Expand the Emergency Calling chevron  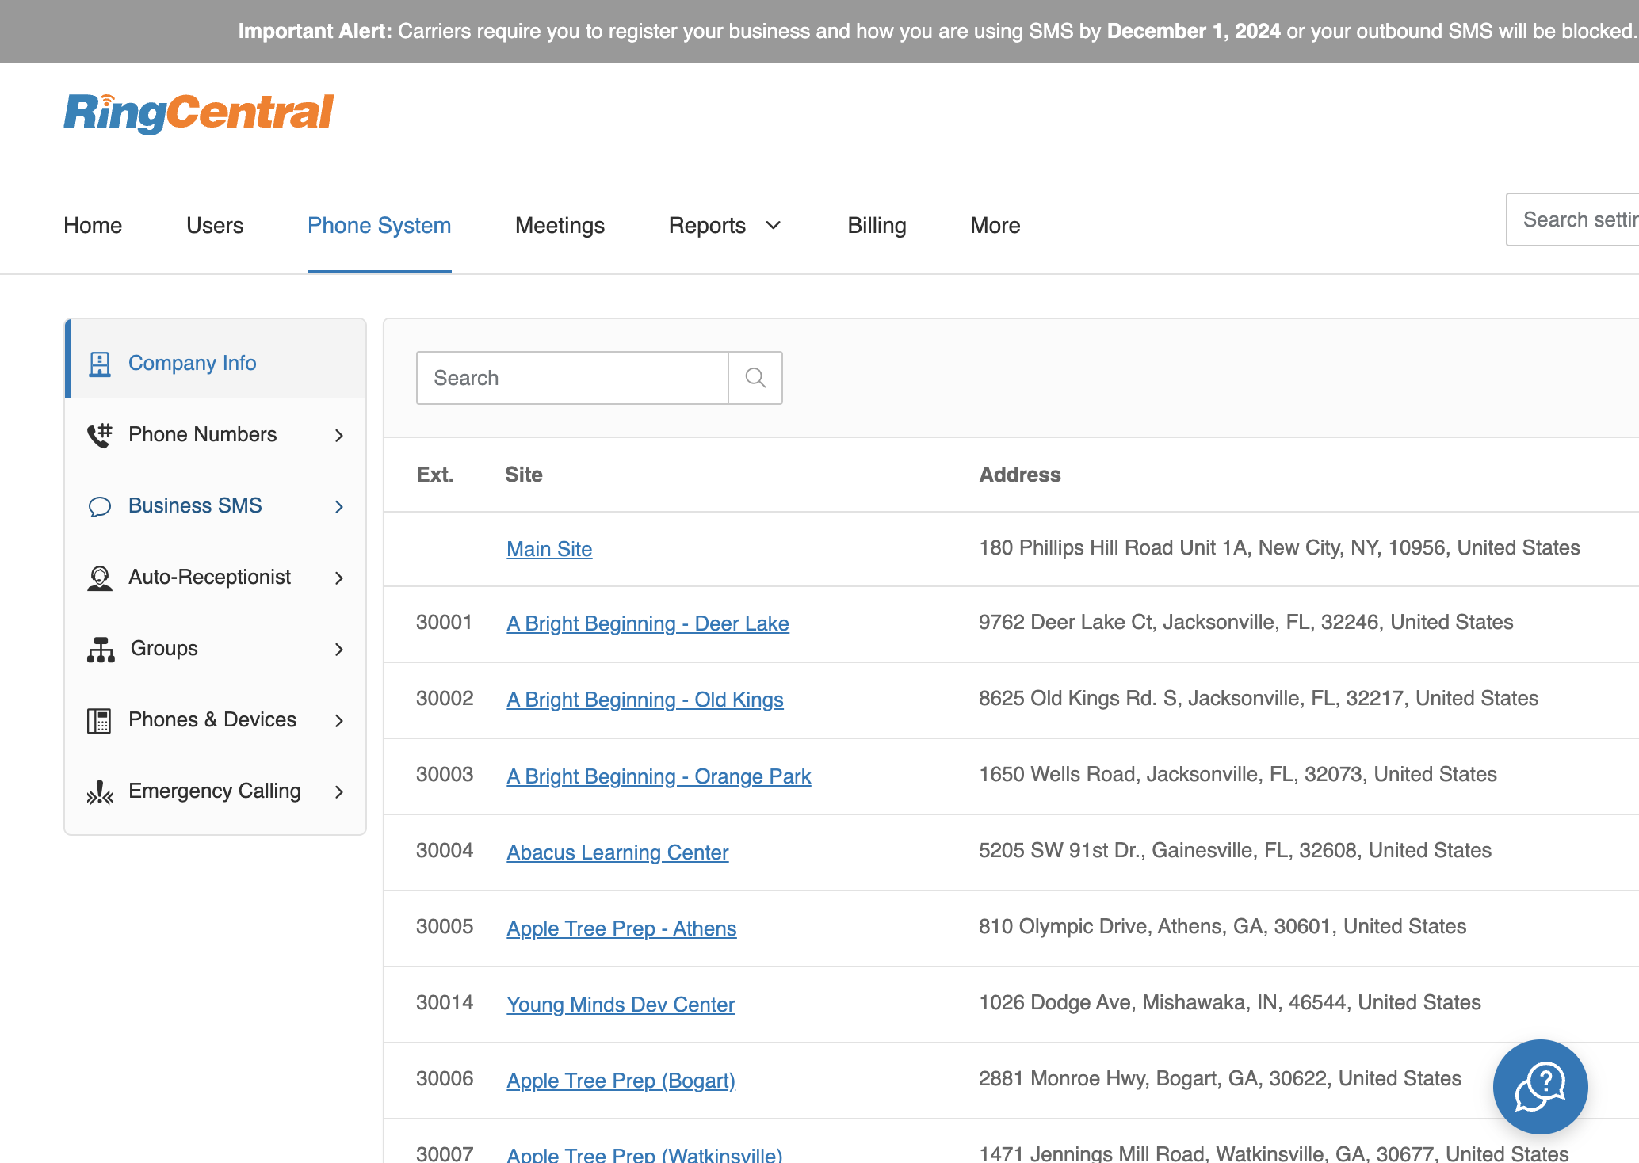(x=339, y=791)
